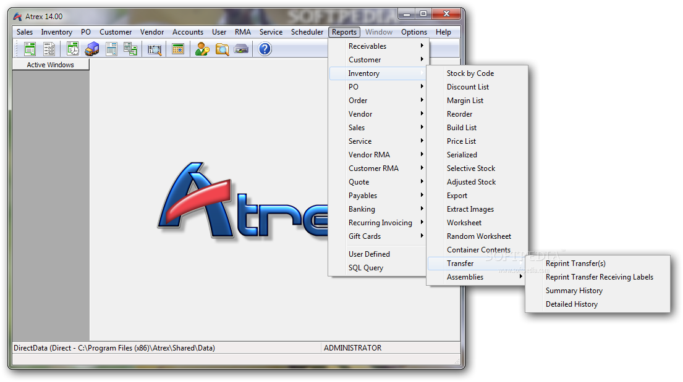683x382 pixels.
Task: Click the numbered price sheet toolbar icon
Action: (49, 49)
